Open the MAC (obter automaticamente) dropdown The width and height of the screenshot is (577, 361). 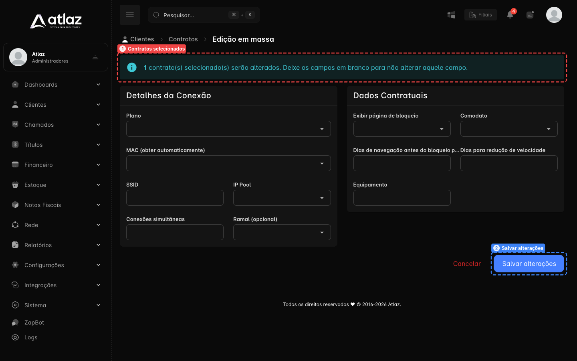coord(228,163)
